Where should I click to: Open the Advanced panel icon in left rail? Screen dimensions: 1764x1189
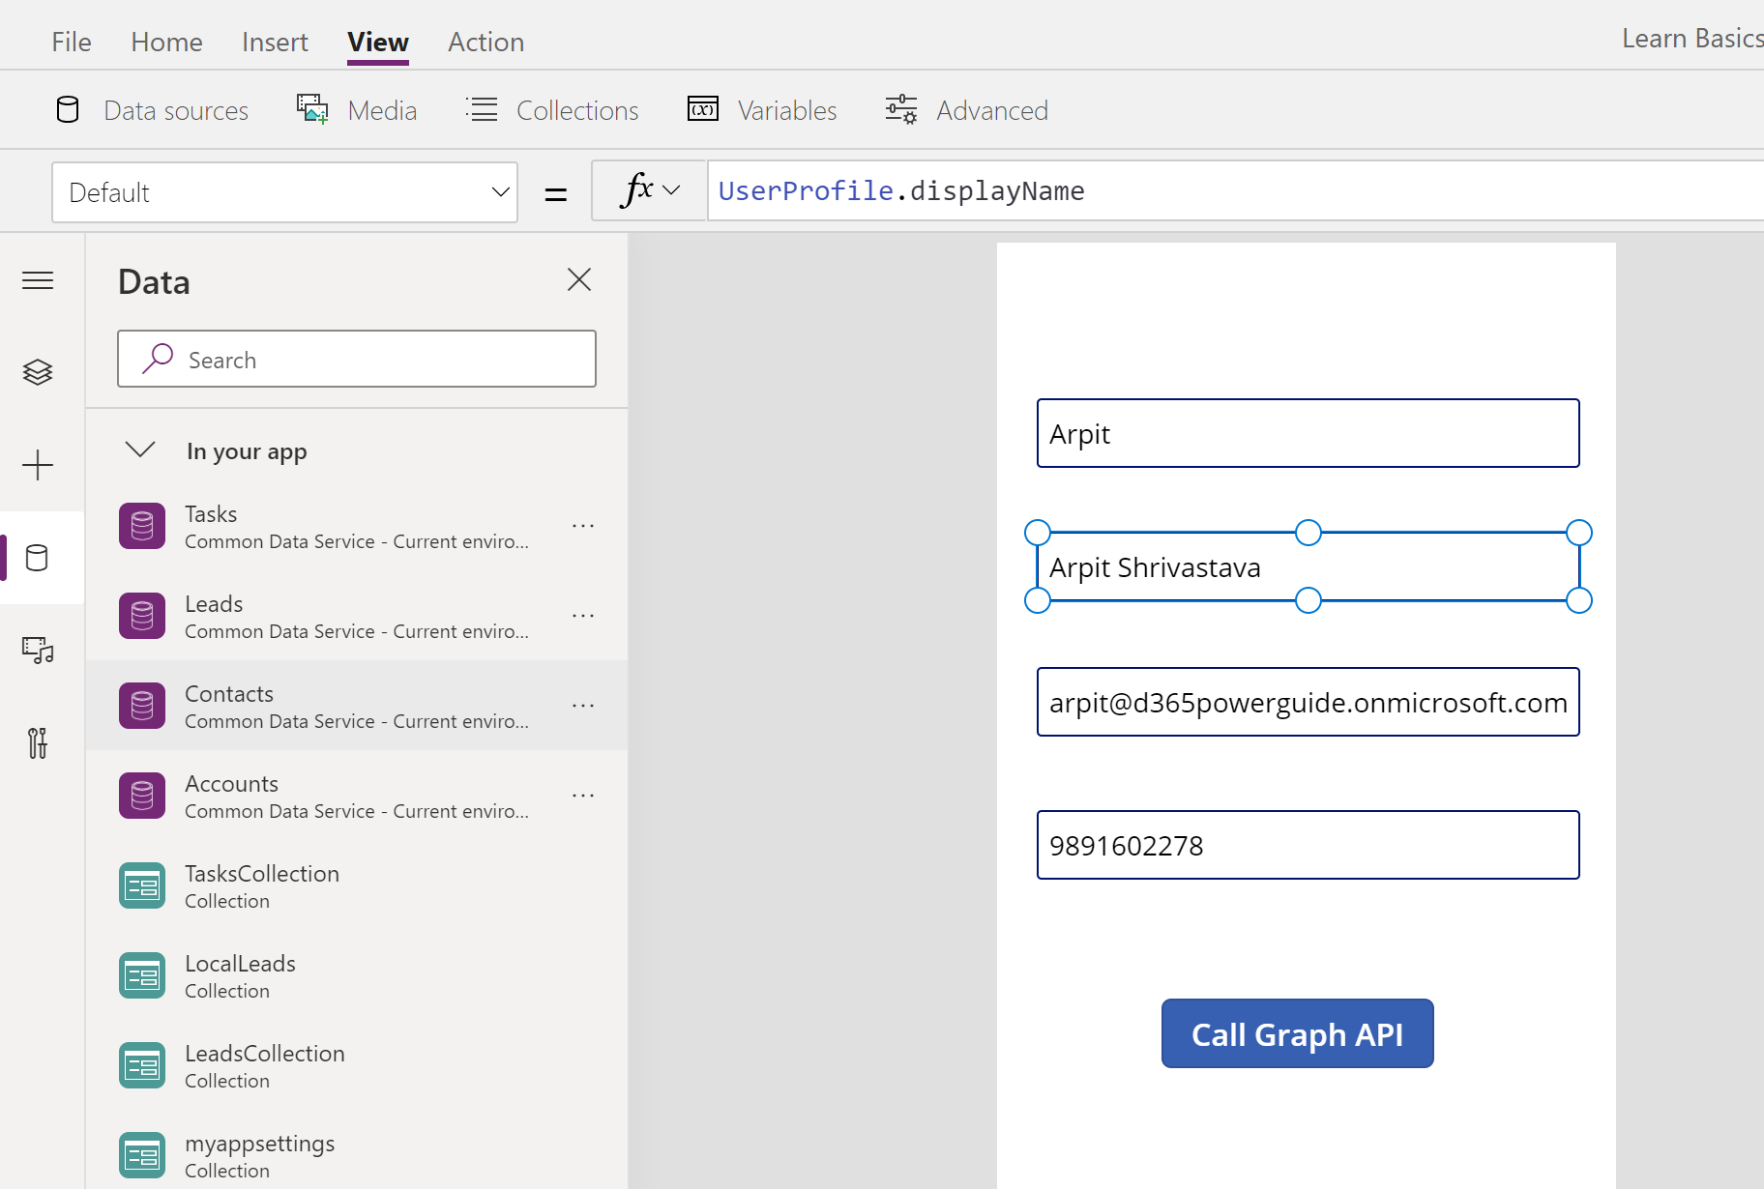pos(38,743)
